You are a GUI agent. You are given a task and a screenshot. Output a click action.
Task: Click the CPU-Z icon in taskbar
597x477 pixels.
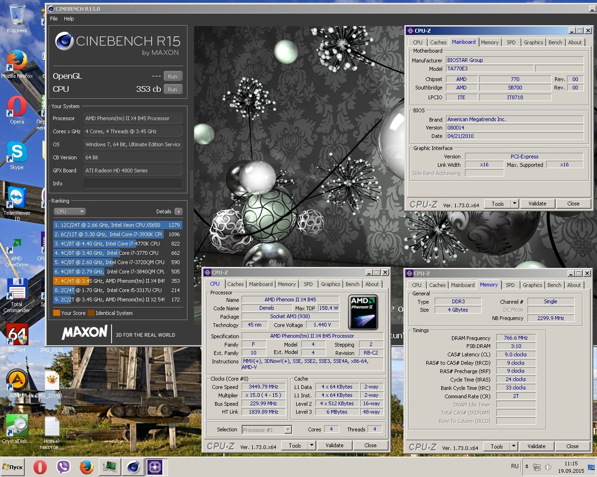tap(155, 467)
